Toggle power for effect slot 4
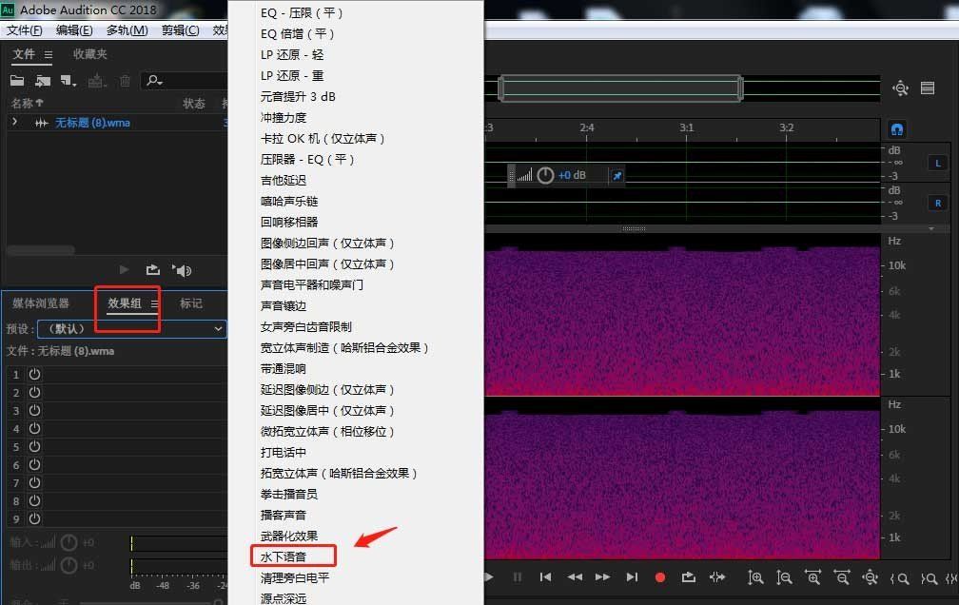This screenshot has width=959, height=605. [x=35, y=428]
